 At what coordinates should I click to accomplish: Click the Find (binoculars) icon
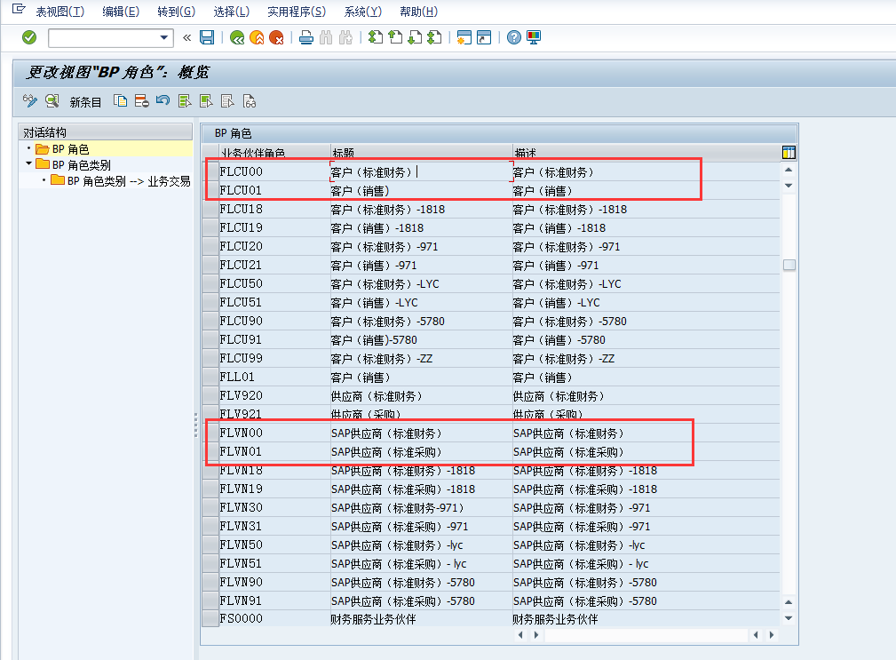326,38
